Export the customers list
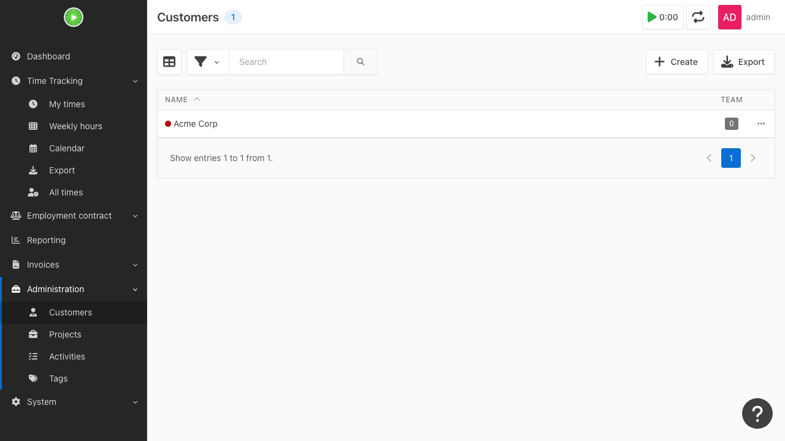 tap(744, 62)
